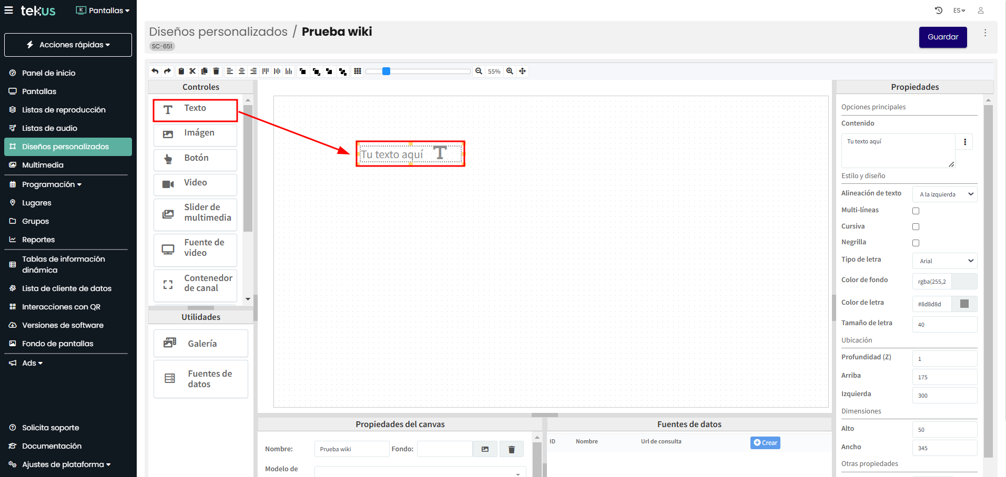
Task: Expand the Tipo de letra dropdown
Action: [x=944, y=261]
